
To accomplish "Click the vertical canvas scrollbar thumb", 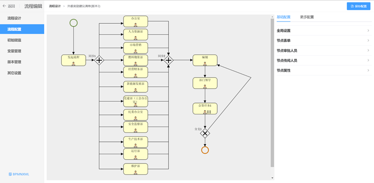I will [272, 93].
